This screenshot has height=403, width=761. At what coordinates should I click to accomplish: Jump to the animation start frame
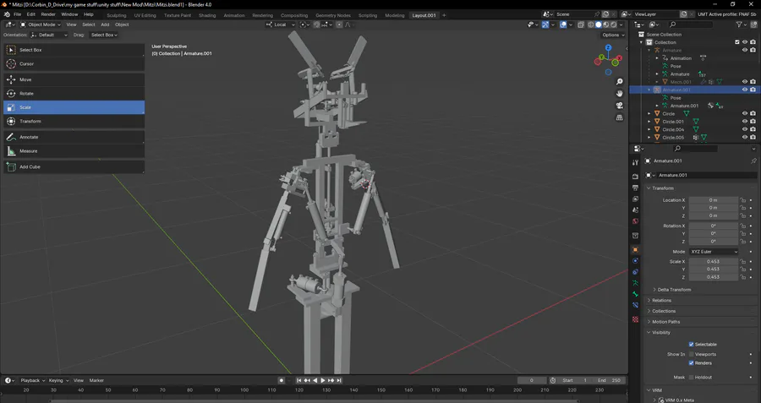pyautogui.click(x=299, y=381)
